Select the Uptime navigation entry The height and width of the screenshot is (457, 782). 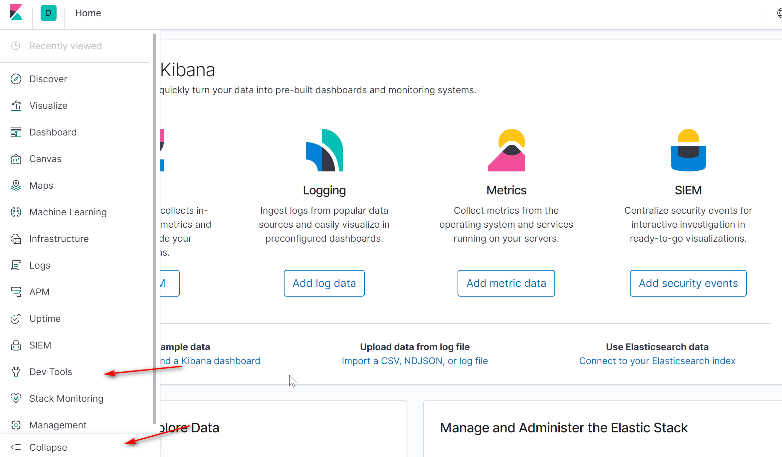45,319
